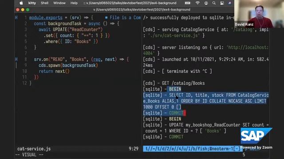284x159 pixels.
Task: Open the Shell menu
Action: [44, 3]
